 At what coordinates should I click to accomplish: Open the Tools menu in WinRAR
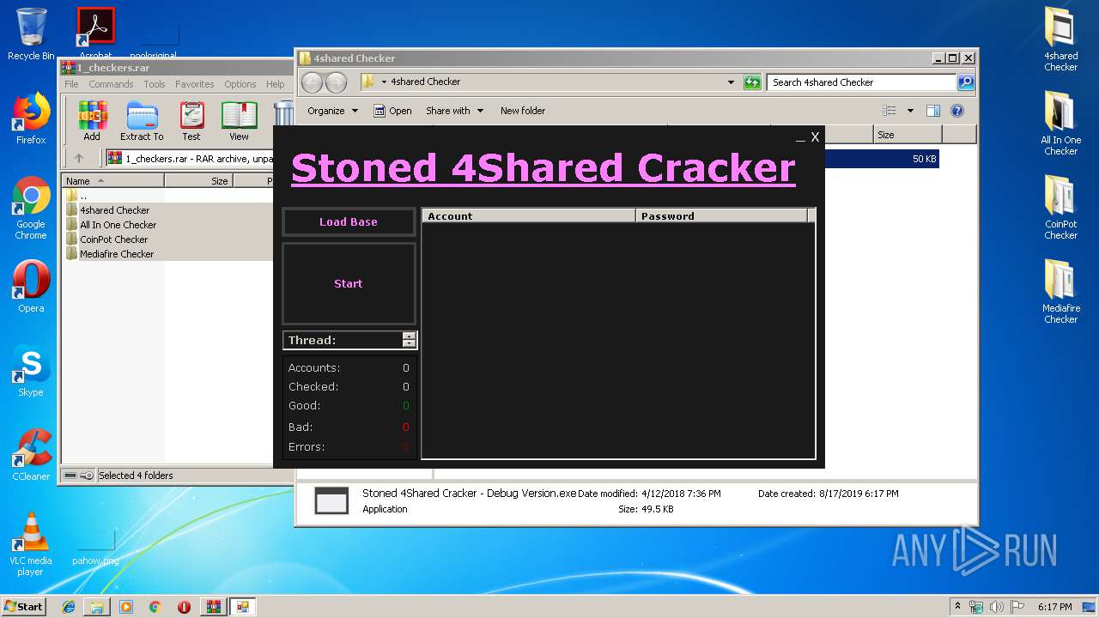pos(155,84)
